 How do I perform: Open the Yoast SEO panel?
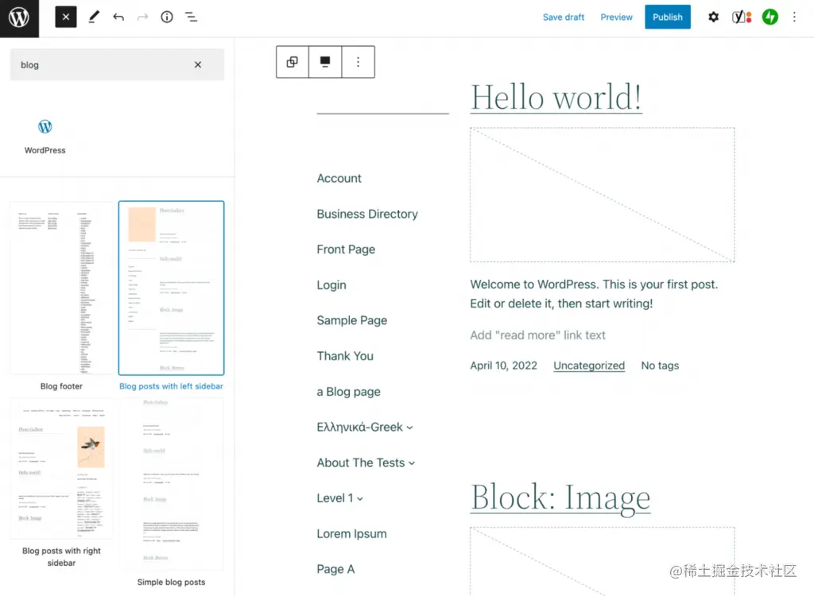click(742, 17)
